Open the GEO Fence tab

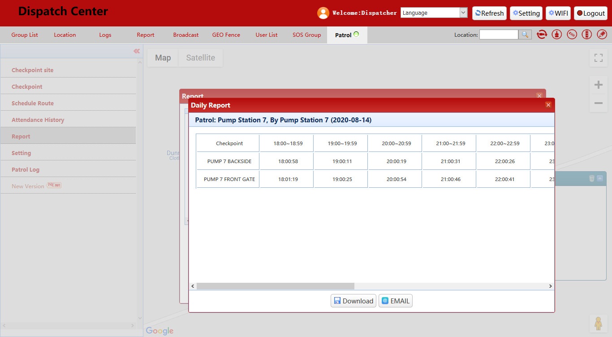click(226, 35)
